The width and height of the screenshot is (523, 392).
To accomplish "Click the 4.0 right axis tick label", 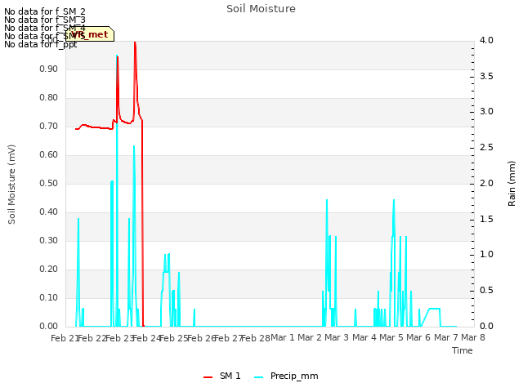I will [486, 40].
